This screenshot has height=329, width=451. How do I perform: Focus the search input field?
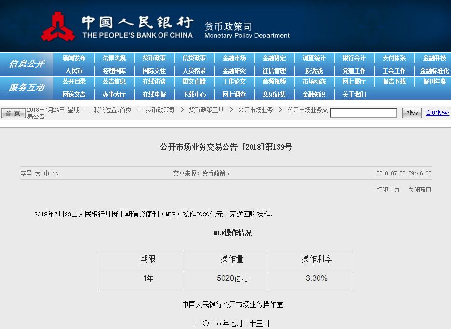364,113
